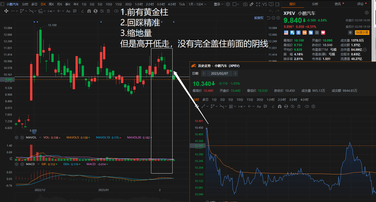Screen dimensions: 376x202
Task: Select the 分时 tab in main chart
Action: [25, 4]
